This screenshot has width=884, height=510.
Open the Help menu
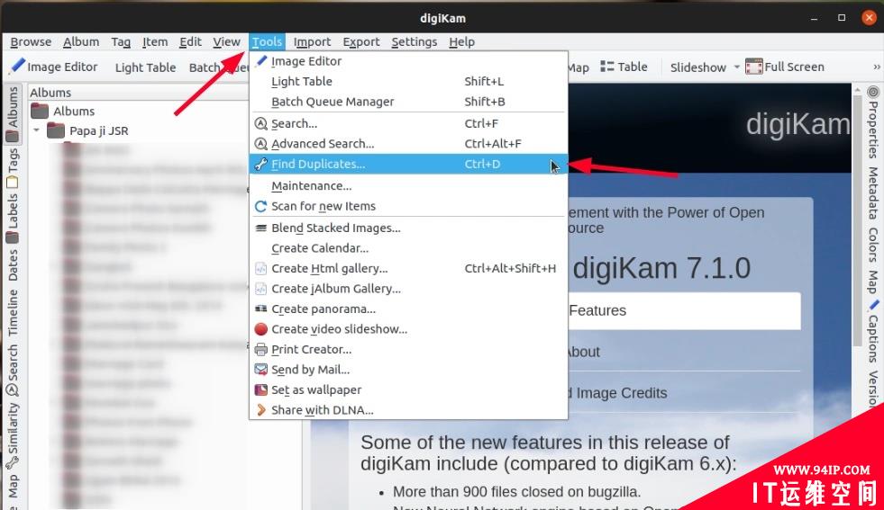[x=461, y=41]
